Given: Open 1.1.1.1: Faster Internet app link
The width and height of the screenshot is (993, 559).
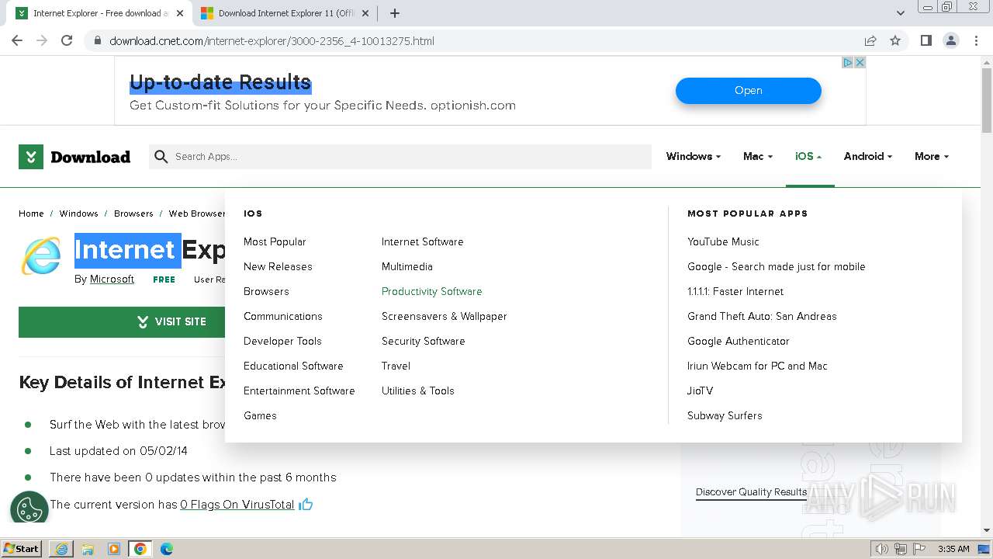Looking at the screenshot, I should [x=735, y=291].
